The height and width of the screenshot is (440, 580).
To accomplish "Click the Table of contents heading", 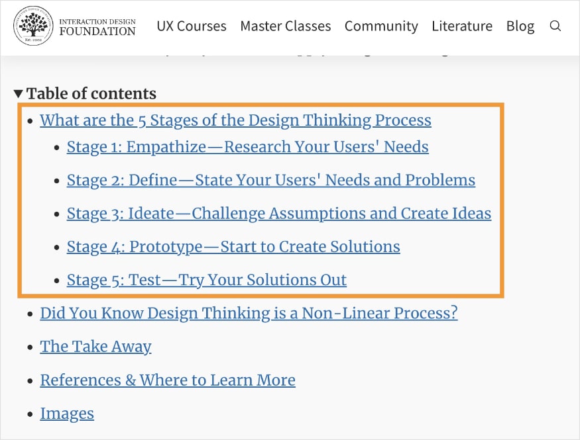I will tap(91, 93).
